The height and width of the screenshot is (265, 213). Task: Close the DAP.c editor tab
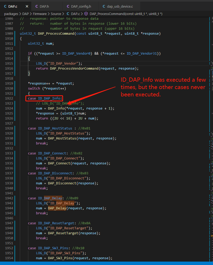[27, 6]
